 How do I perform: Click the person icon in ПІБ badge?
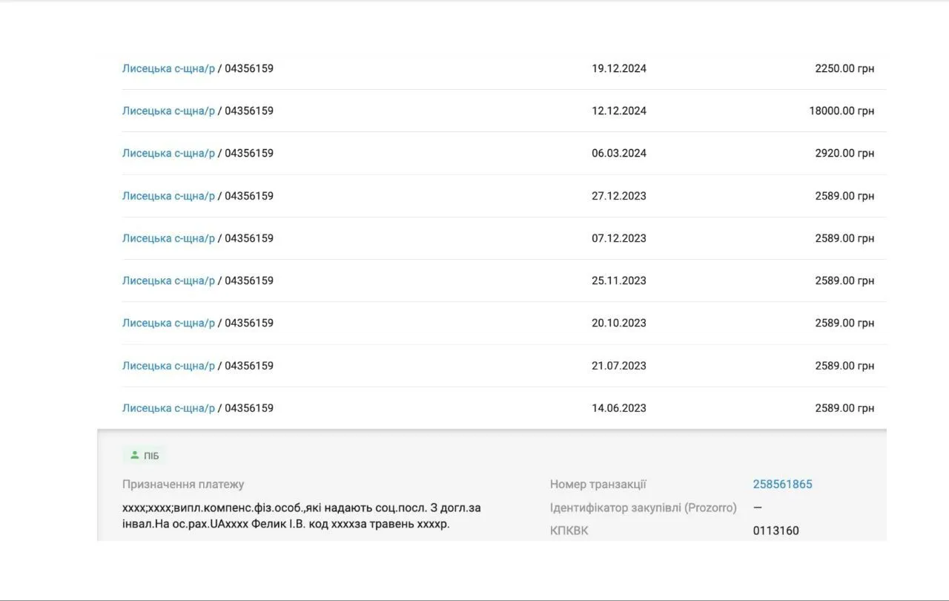[x=134, y=456]
